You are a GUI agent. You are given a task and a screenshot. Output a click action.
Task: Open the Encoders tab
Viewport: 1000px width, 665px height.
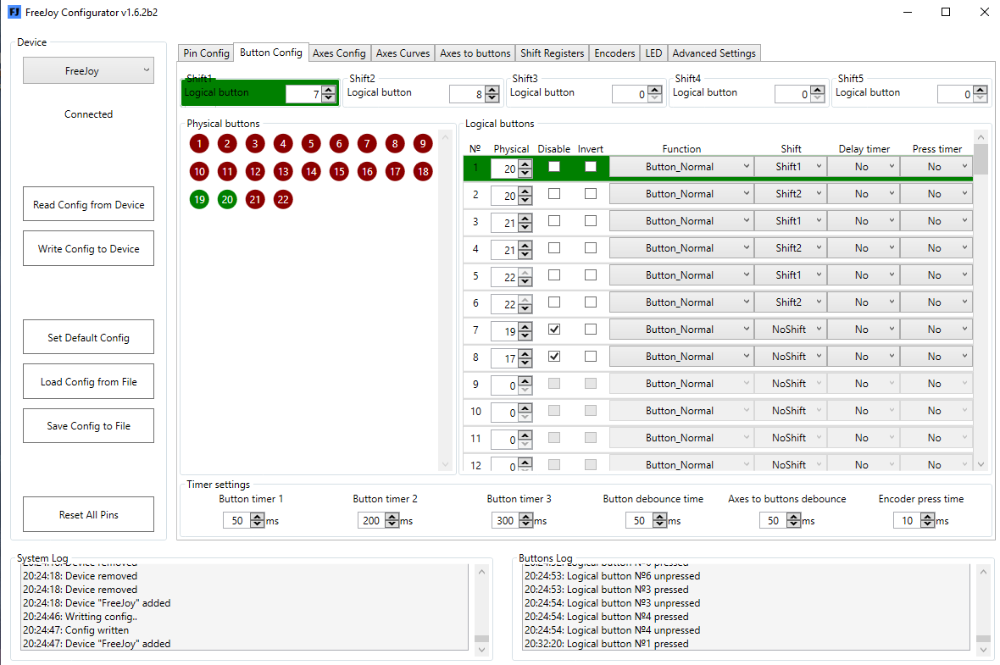coord(614,53)
